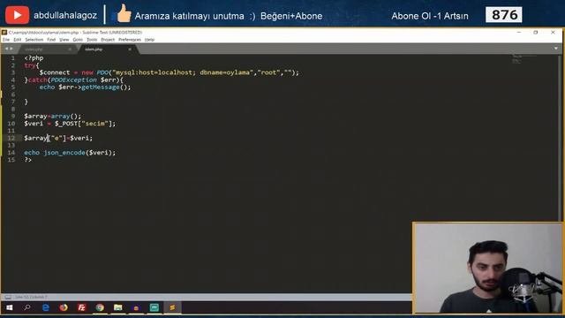Click getMessage on line 5
The image size is (565, 318).
(101, 87)
